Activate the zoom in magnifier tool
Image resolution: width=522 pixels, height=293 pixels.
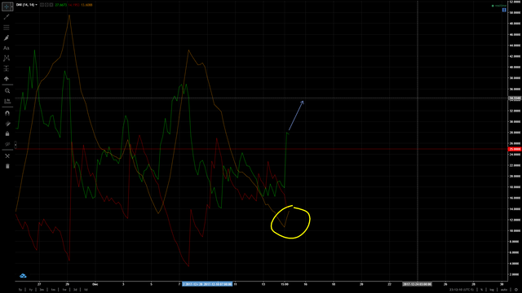[7, 90]
